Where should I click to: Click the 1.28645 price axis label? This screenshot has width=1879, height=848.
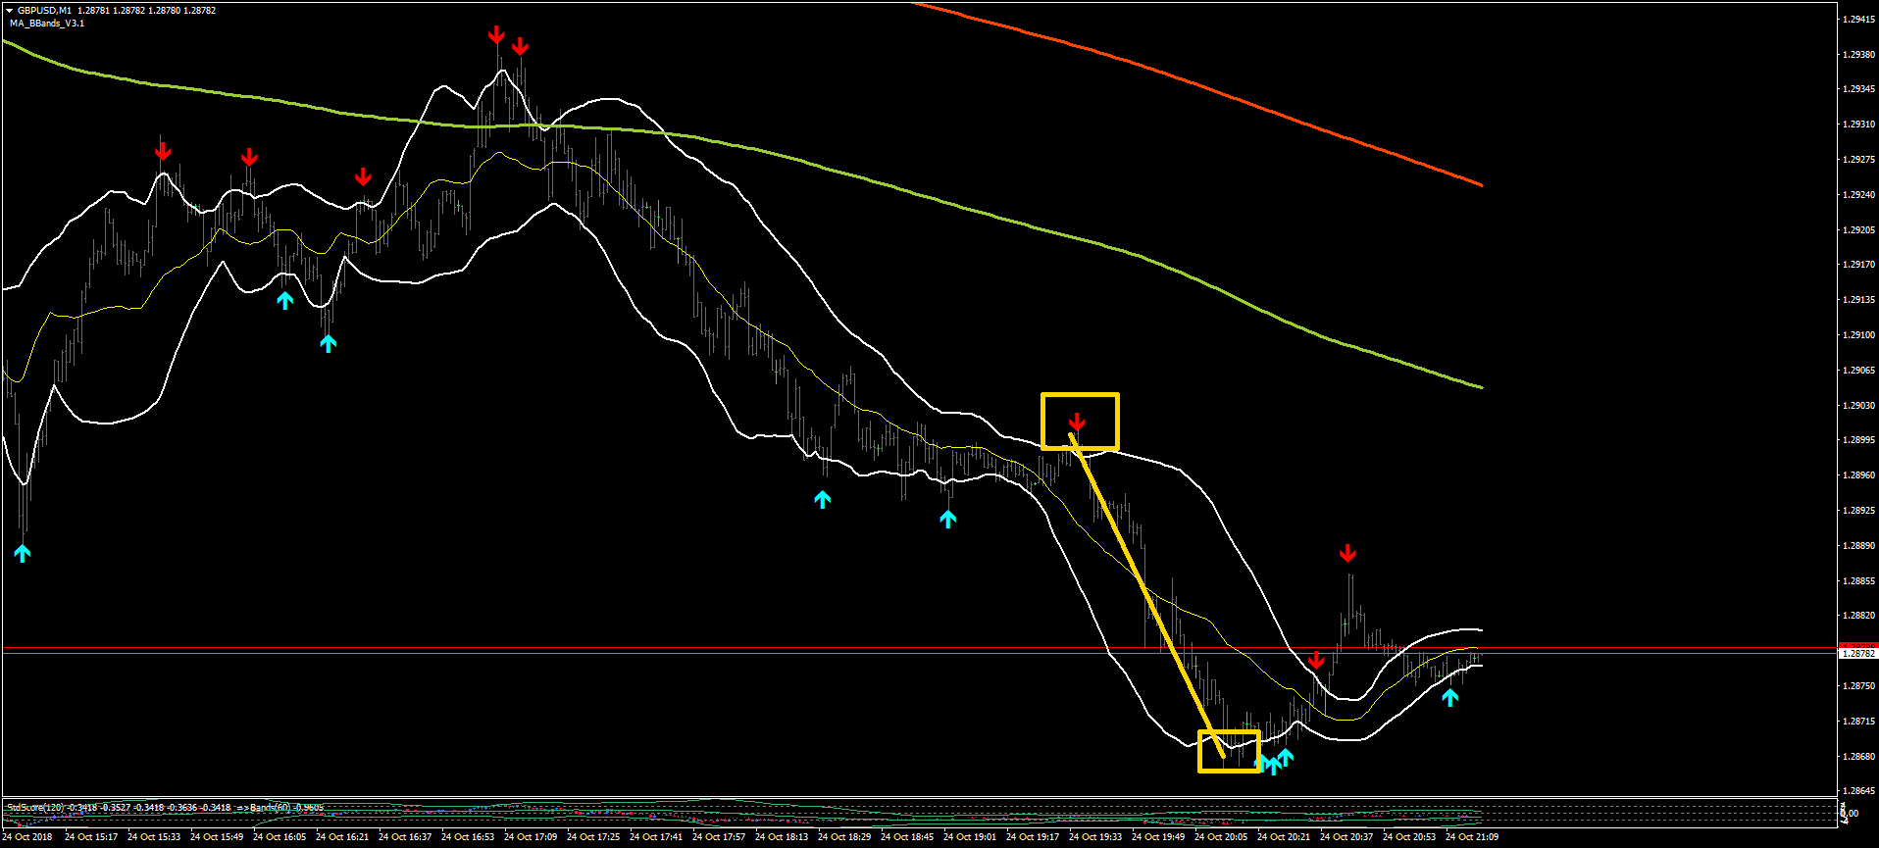tap(1858, 791)
